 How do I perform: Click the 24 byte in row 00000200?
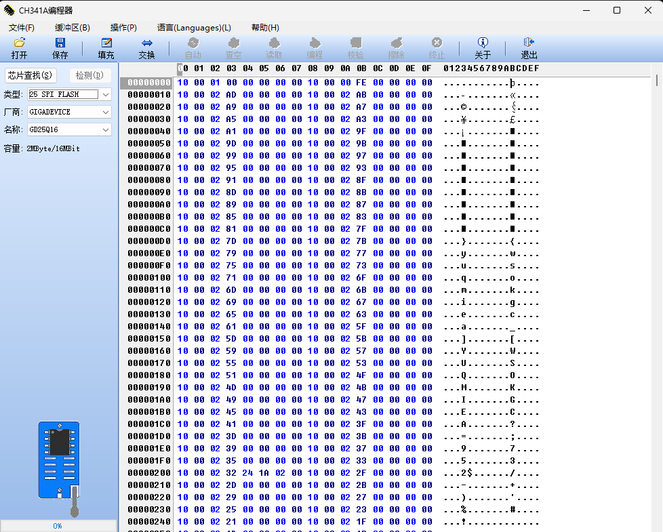[248, 473]
